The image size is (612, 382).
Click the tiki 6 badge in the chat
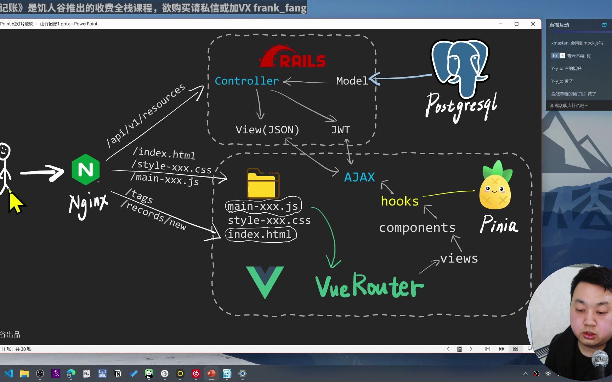558,56
